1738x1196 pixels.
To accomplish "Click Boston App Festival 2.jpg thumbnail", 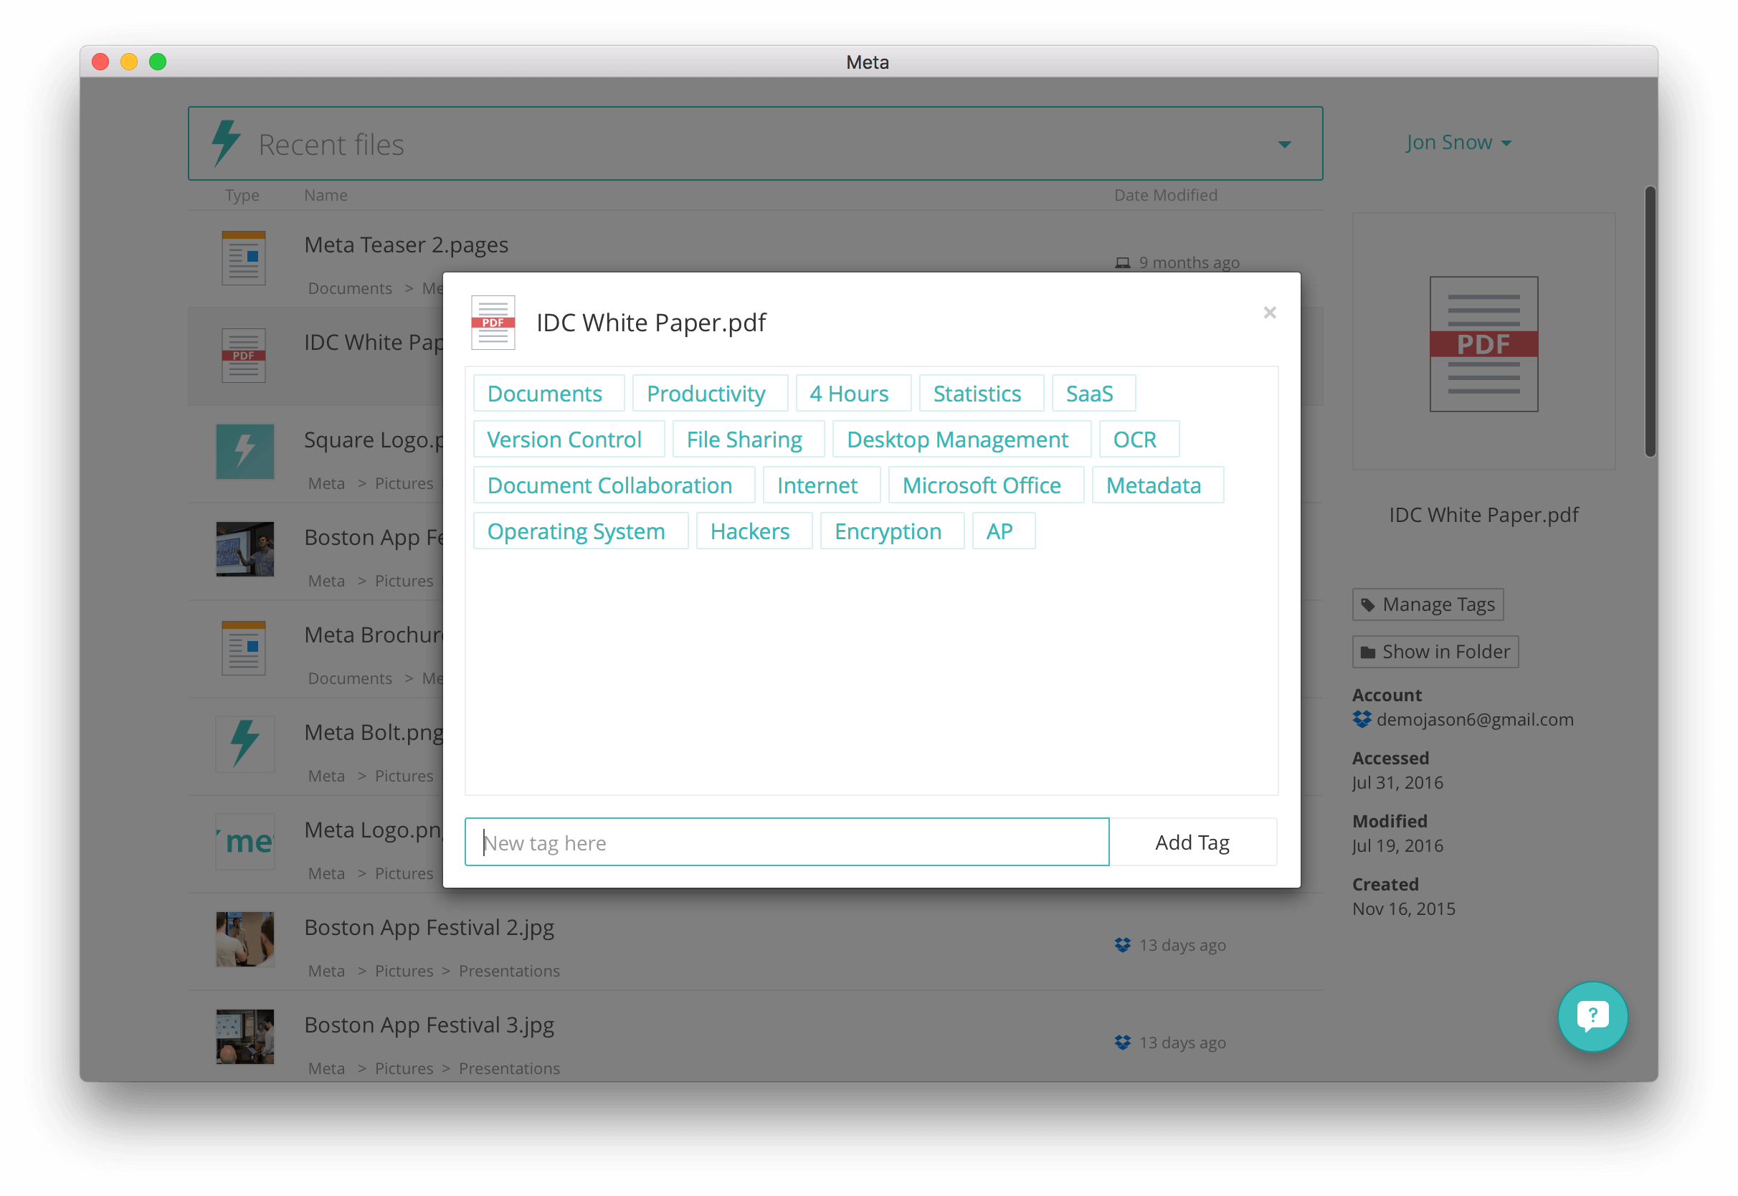I will [245, 939].
